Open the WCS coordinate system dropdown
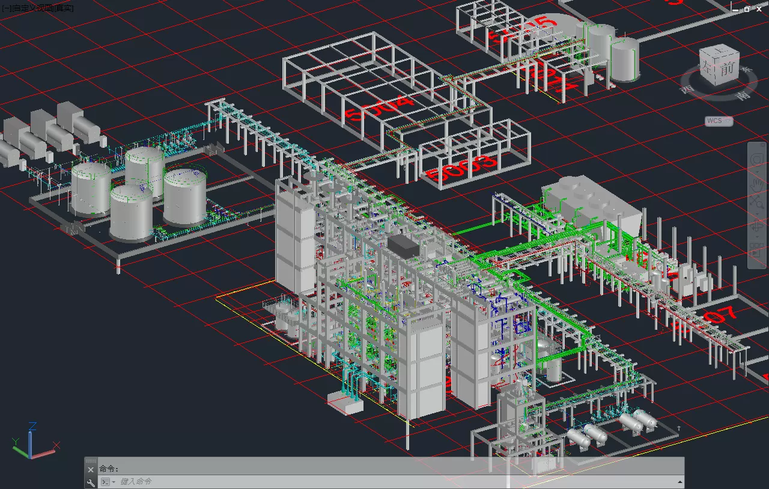769x489 pixels. (719, 121)
